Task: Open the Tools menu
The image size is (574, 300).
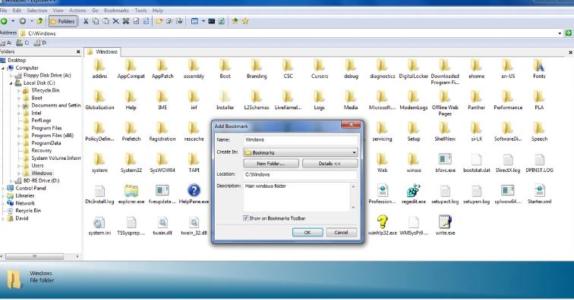Action: pyautogui.click(x=140, y=11)
